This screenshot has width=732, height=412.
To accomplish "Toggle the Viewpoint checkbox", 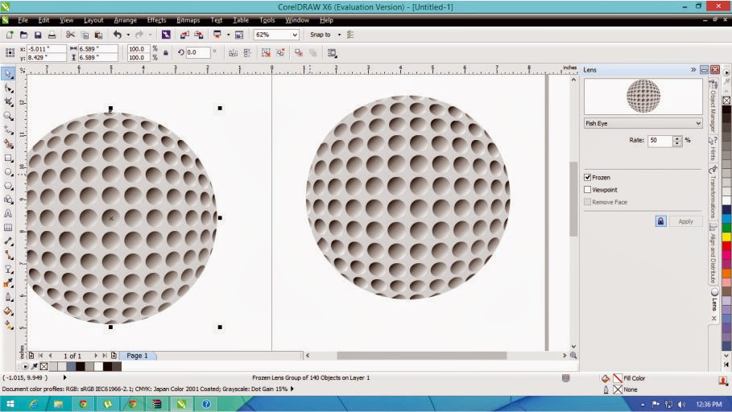I will [587, 189].
